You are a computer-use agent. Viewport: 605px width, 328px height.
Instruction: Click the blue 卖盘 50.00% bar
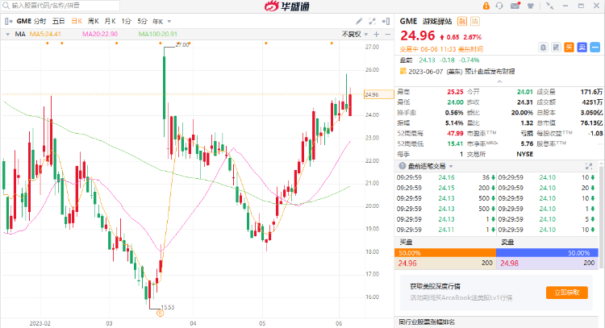coord(547,253)
